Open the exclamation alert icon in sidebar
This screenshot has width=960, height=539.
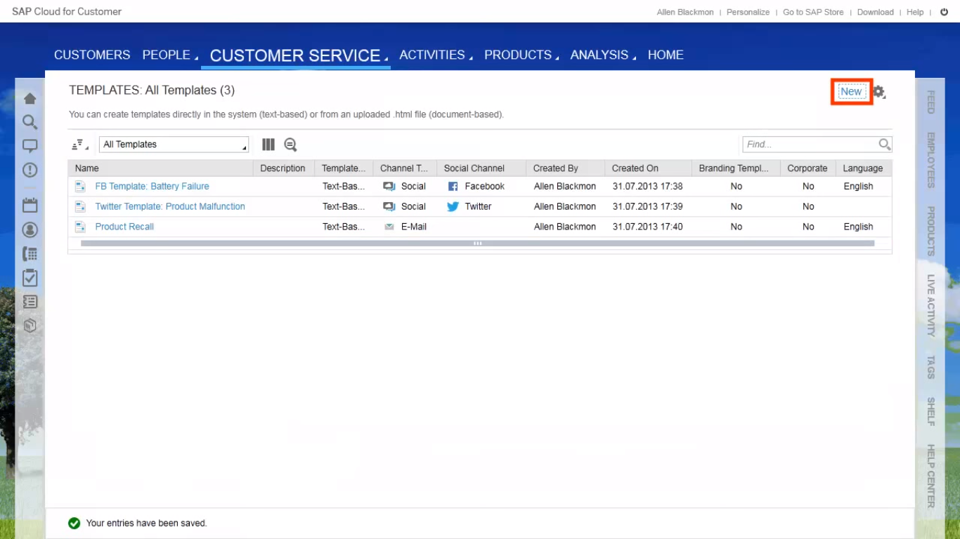click(x=30, y=170)
